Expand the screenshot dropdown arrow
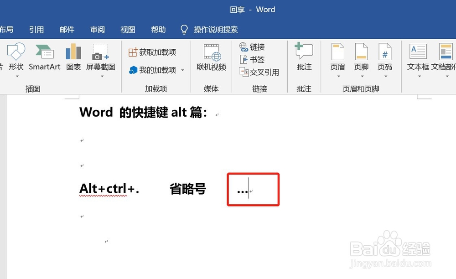This screenshot has height=279, width=456. click(x=102, y=77)
